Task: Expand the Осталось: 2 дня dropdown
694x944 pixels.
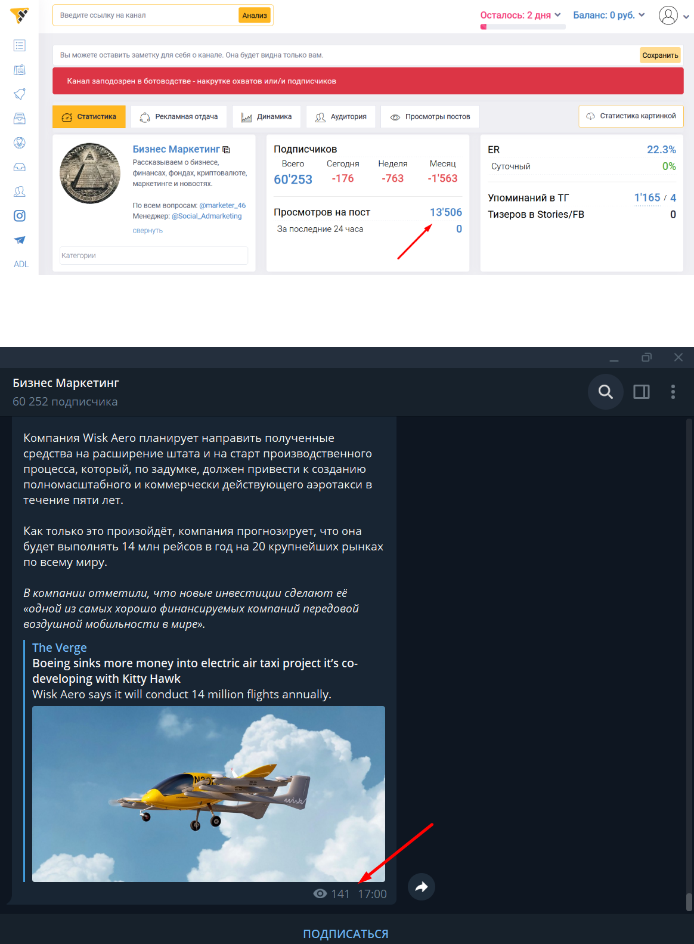Action: click(x=520, y=16)
